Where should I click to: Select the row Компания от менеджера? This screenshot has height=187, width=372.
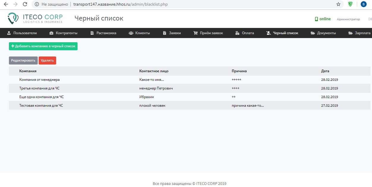(x=190, y=80)
